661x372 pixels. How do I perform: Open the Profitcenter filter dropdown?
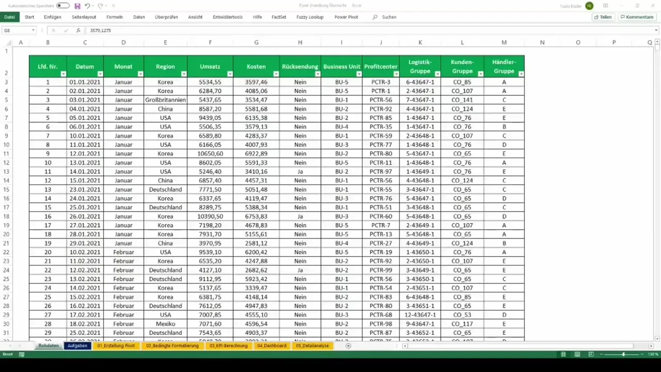click(396, 74)
